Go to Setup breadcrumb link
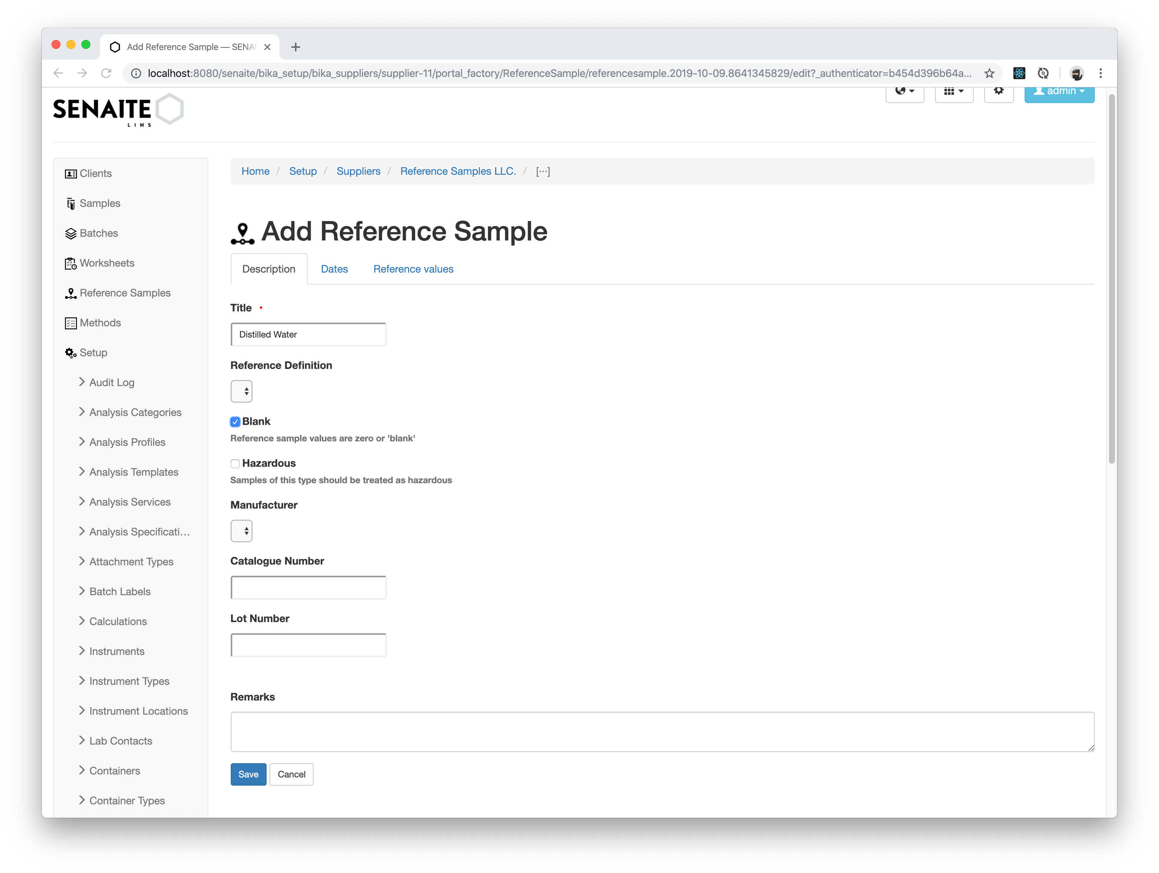Viewport: 1159px width, 873px height. (303, 171)
